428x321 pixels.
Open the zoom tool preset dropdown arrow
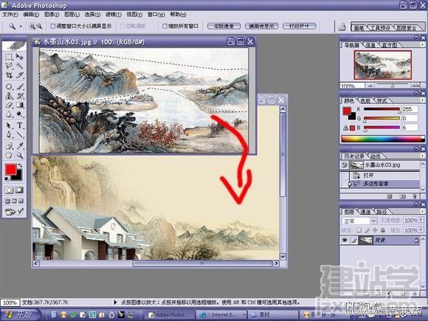tap(21, 27)
